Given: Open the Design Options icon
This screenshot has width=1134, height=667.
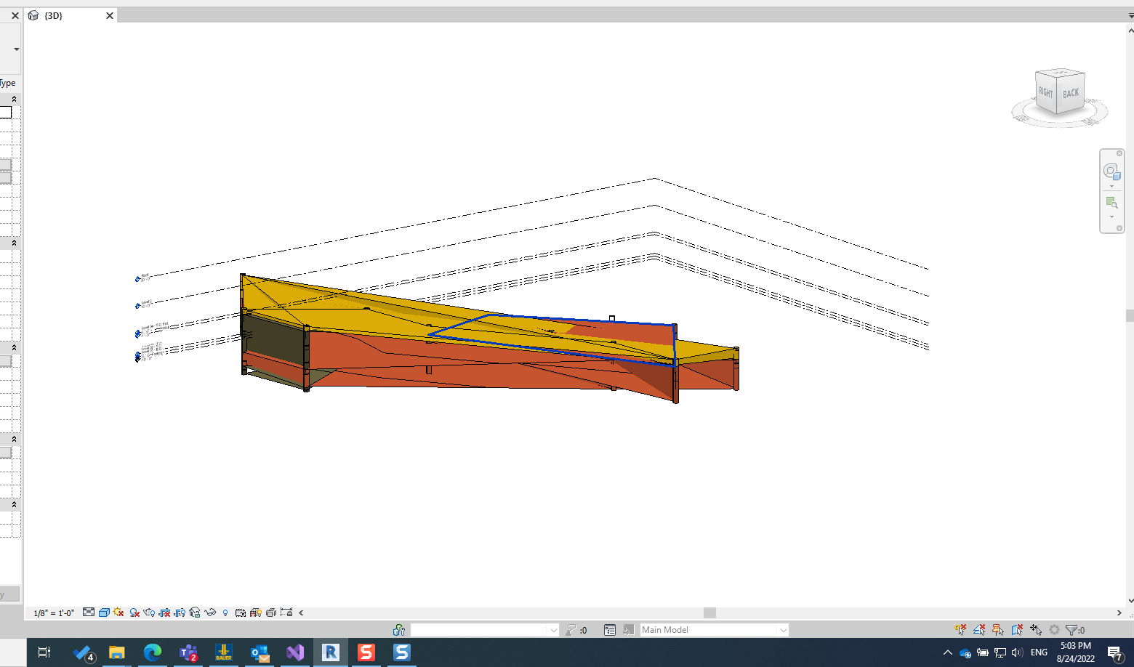Looking at the screenshot, I should pyautogui.click(x=610, y=630).
